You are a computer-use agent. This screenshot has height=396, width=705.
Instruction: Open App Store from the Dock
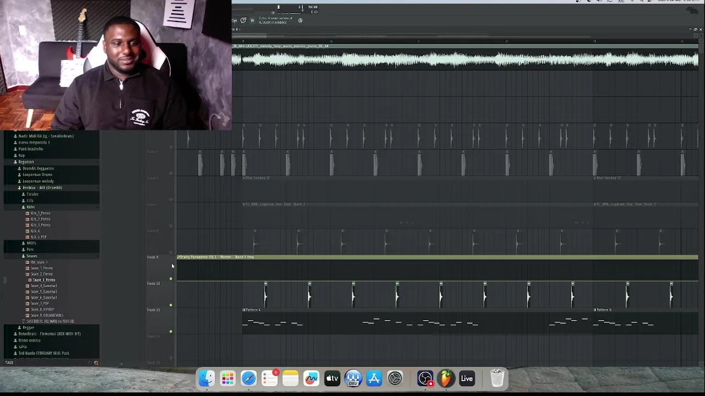coord(374,378)
